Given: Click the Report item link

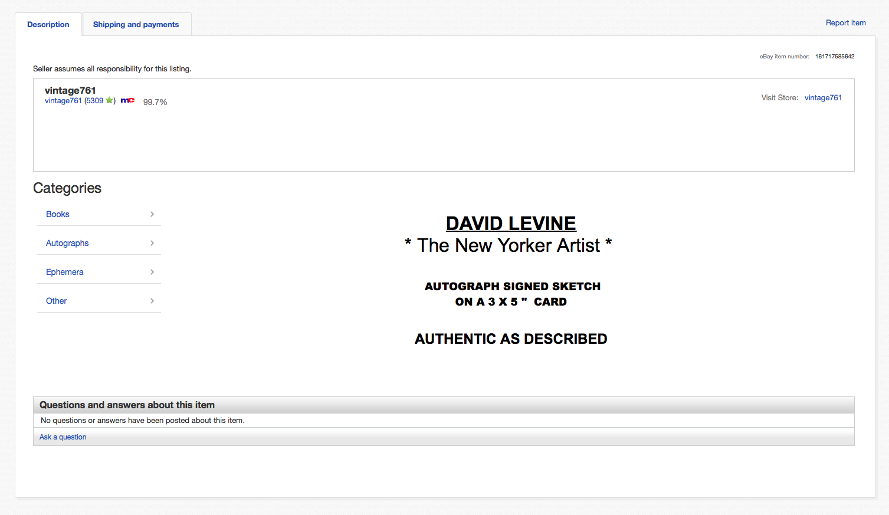Looking at the screenshot, I should pyautogui.click(x=846, y=23).
